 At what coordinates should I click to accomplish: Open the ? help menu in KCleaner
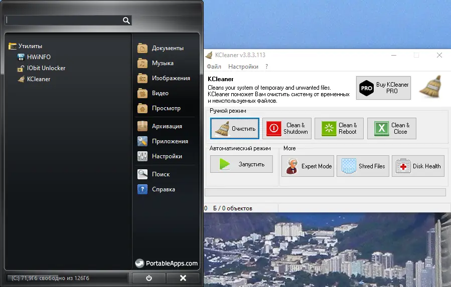266,67
